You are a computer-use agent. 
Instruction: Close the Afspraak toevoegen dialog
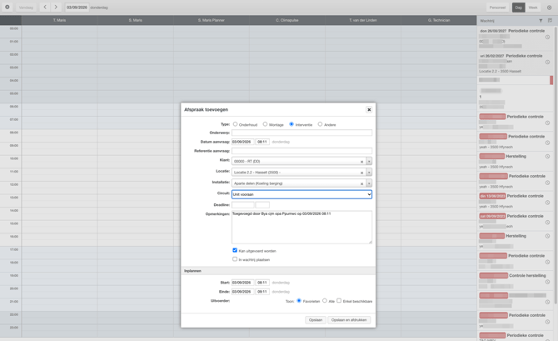pyautogui.click(x=369, y=110)
